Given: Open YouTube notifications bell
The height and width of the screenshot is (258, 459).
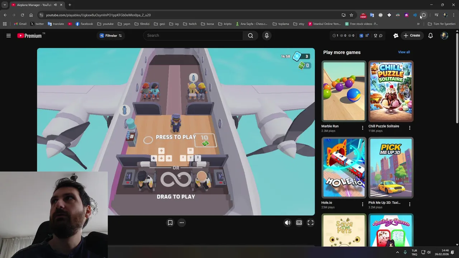Looking at the screenshot, I should tap(431, 35).
